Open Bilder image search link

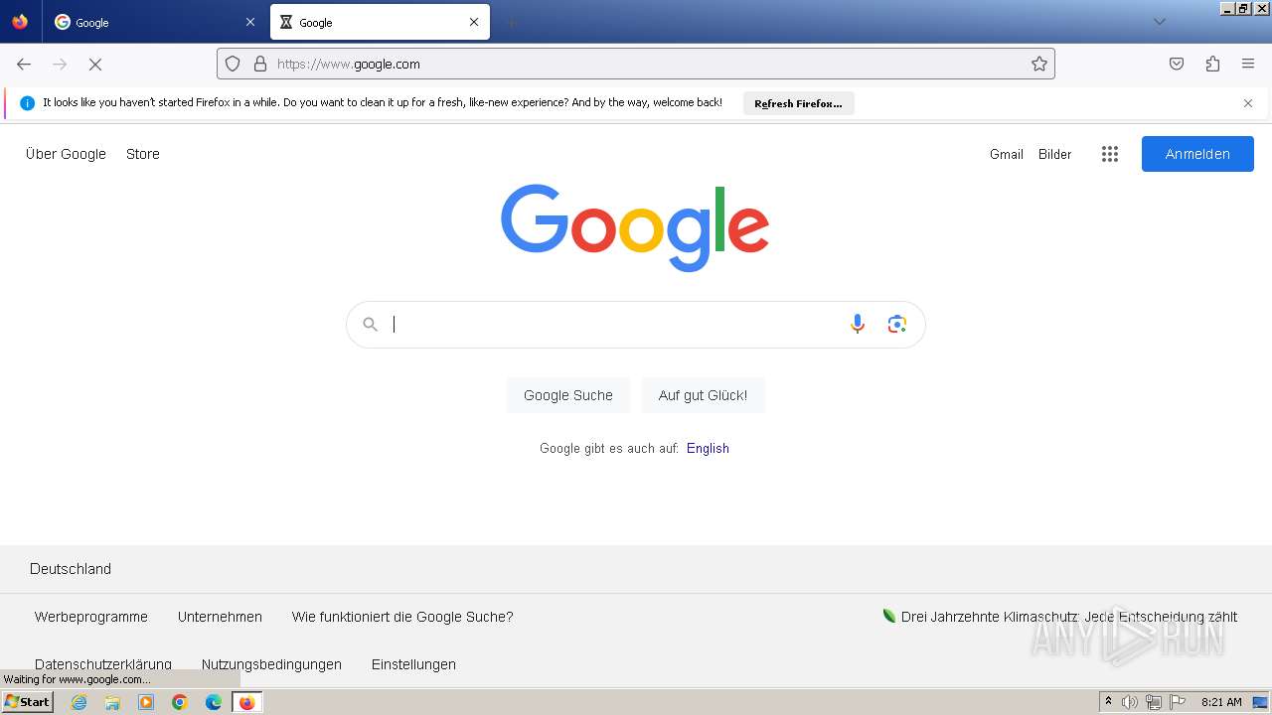[1055, 154]
